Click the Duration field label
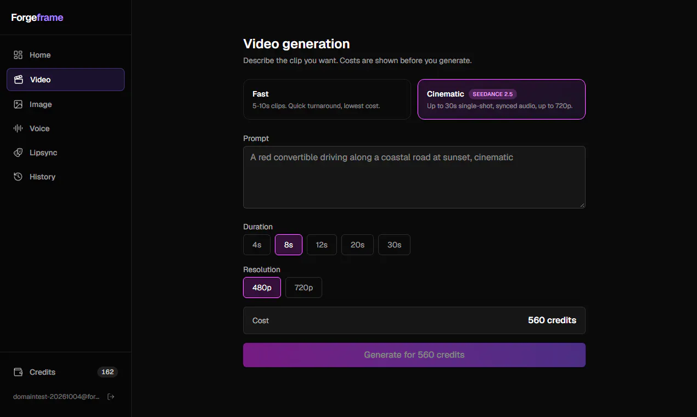The width and height of the screenshot is (697, 417). [258, 227]
